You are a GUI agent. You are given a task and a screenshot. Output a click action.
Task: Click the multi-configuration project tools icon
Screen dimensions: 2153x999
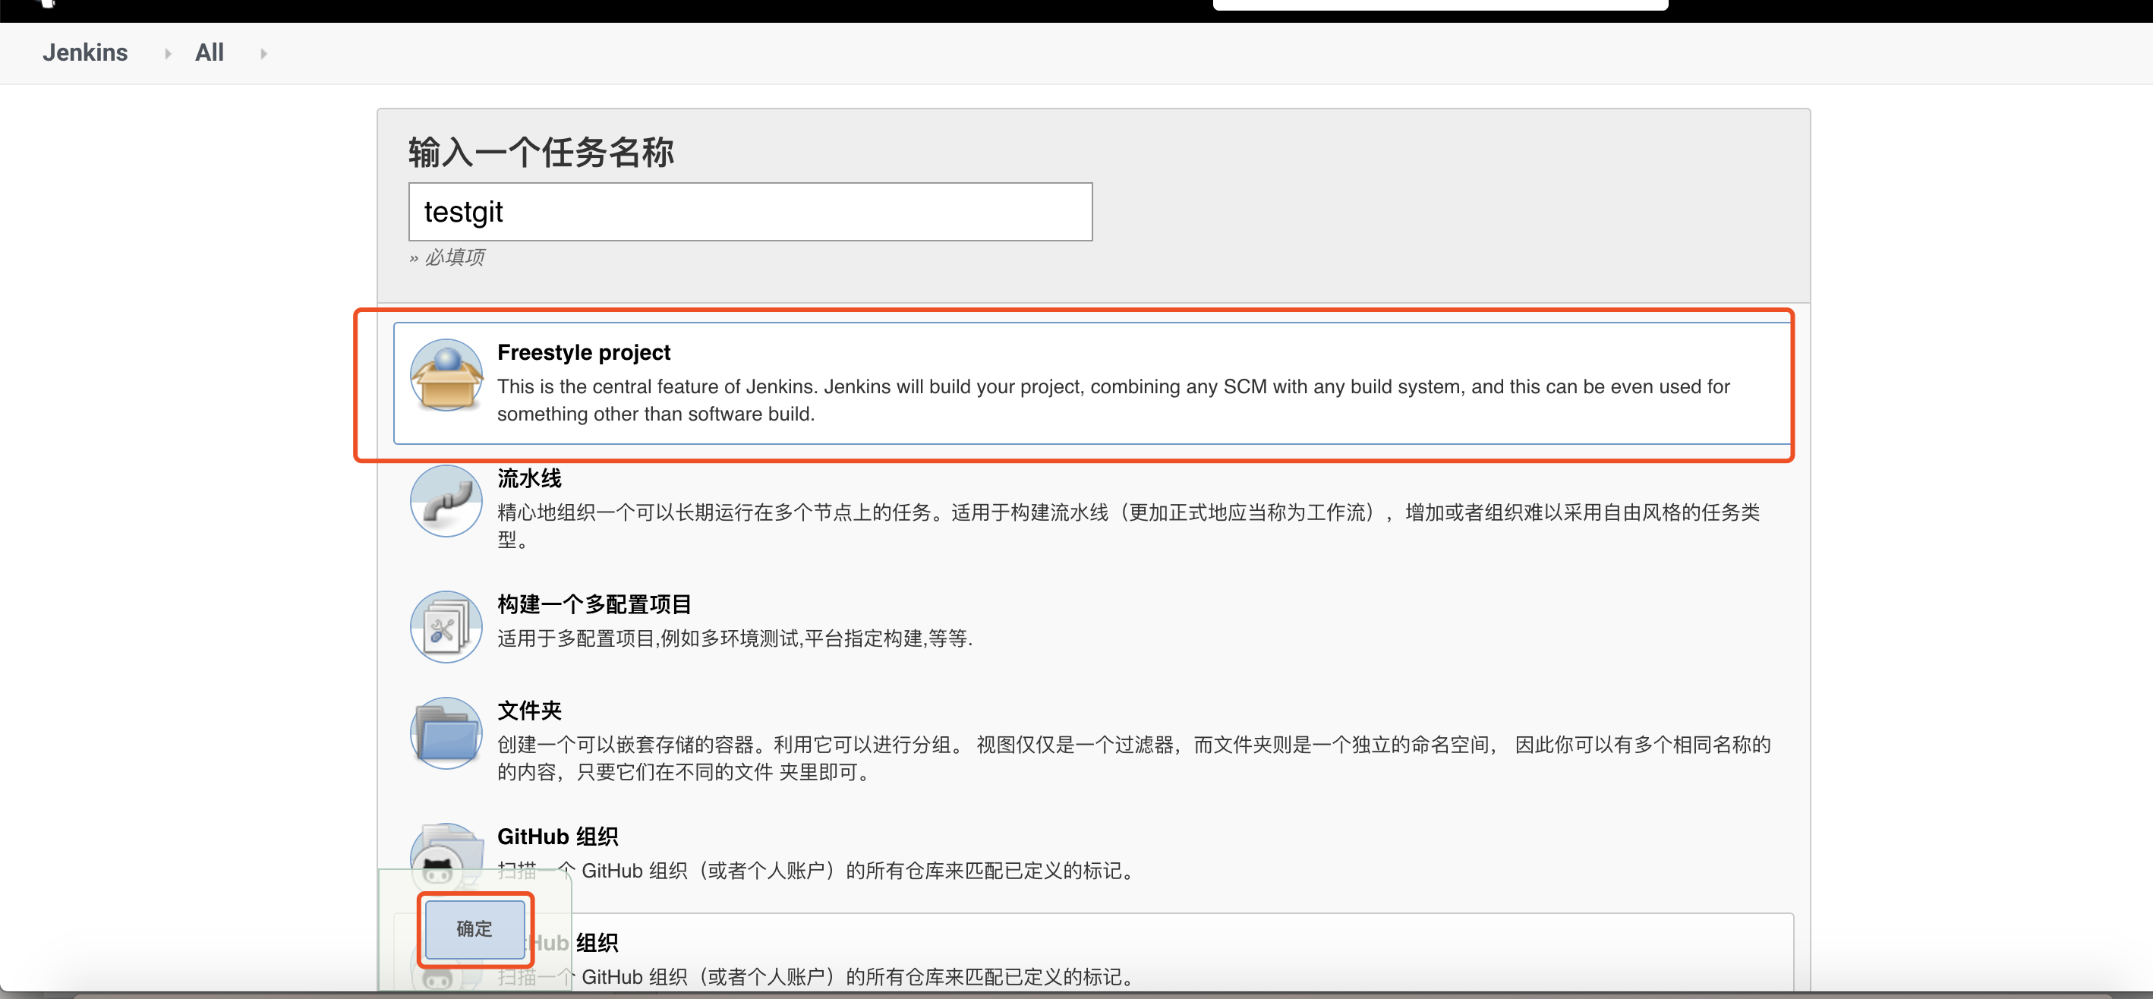(446, 627)
